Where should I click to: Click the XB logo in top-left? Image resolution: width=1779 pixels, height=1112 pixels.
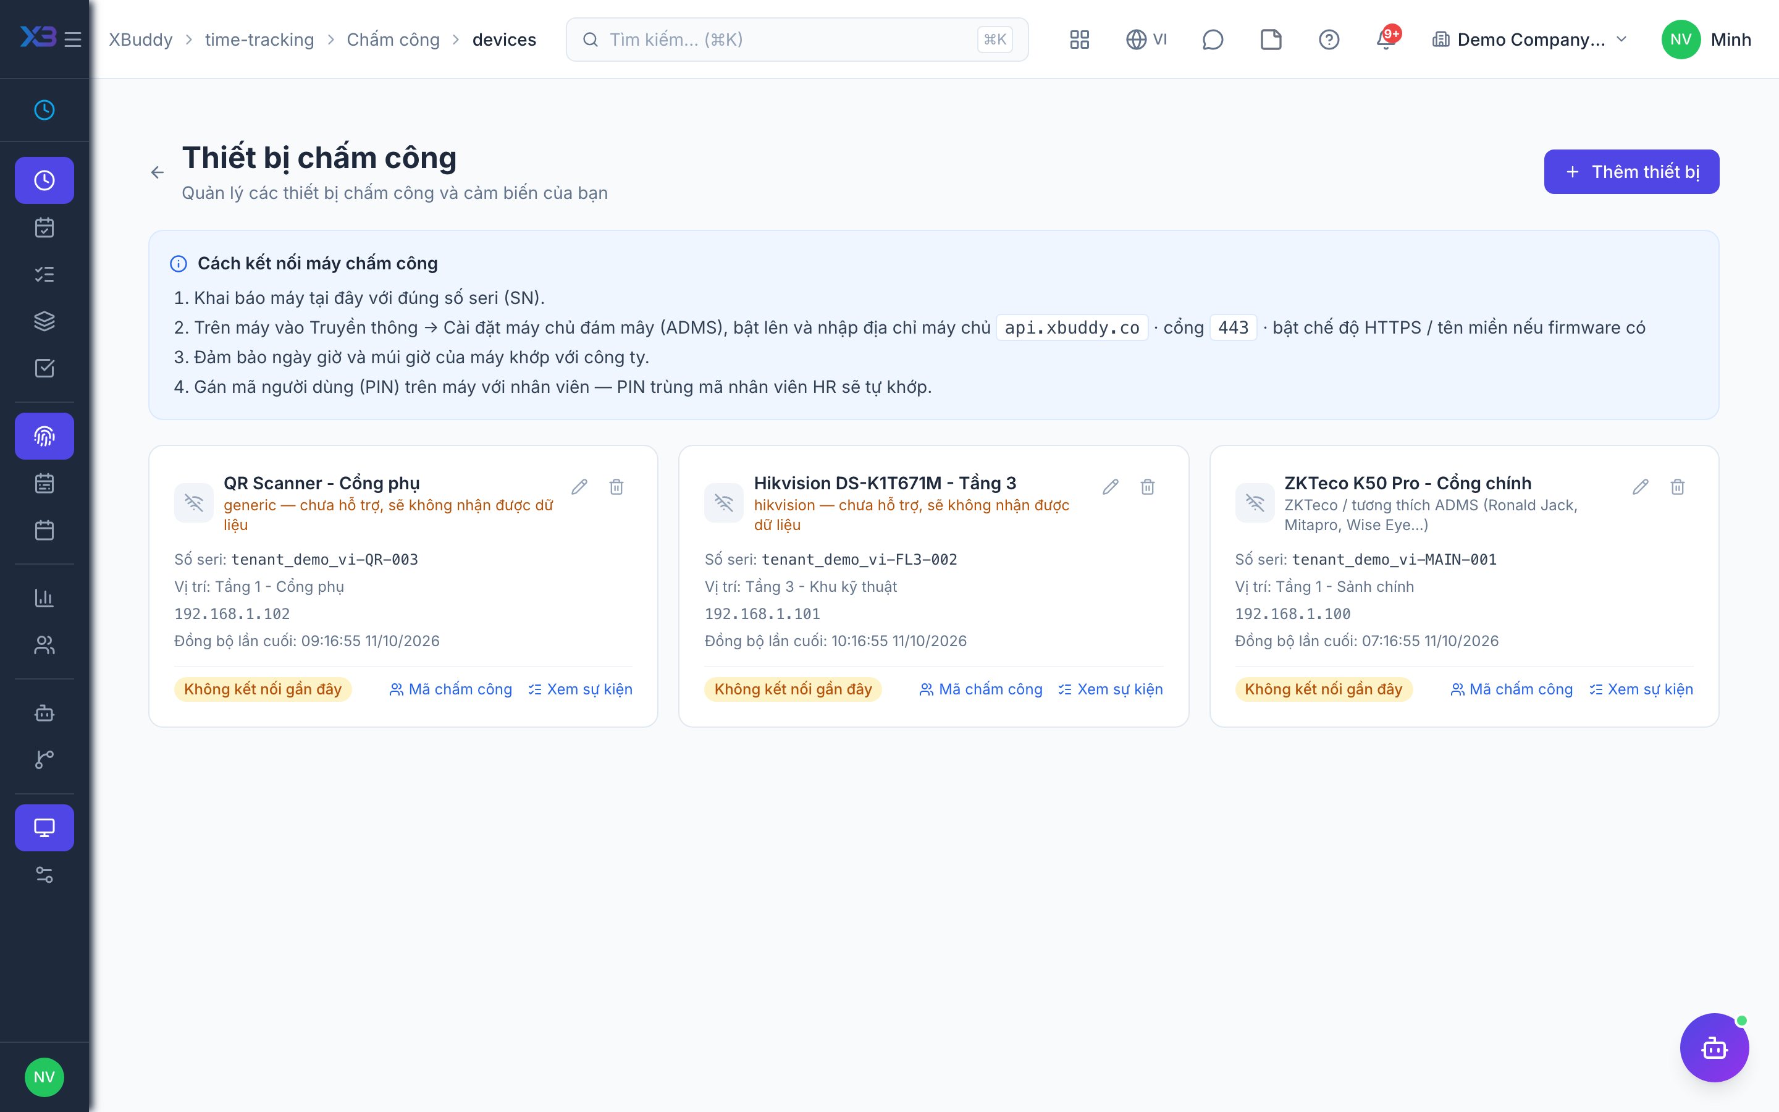(x=38, y=37)
